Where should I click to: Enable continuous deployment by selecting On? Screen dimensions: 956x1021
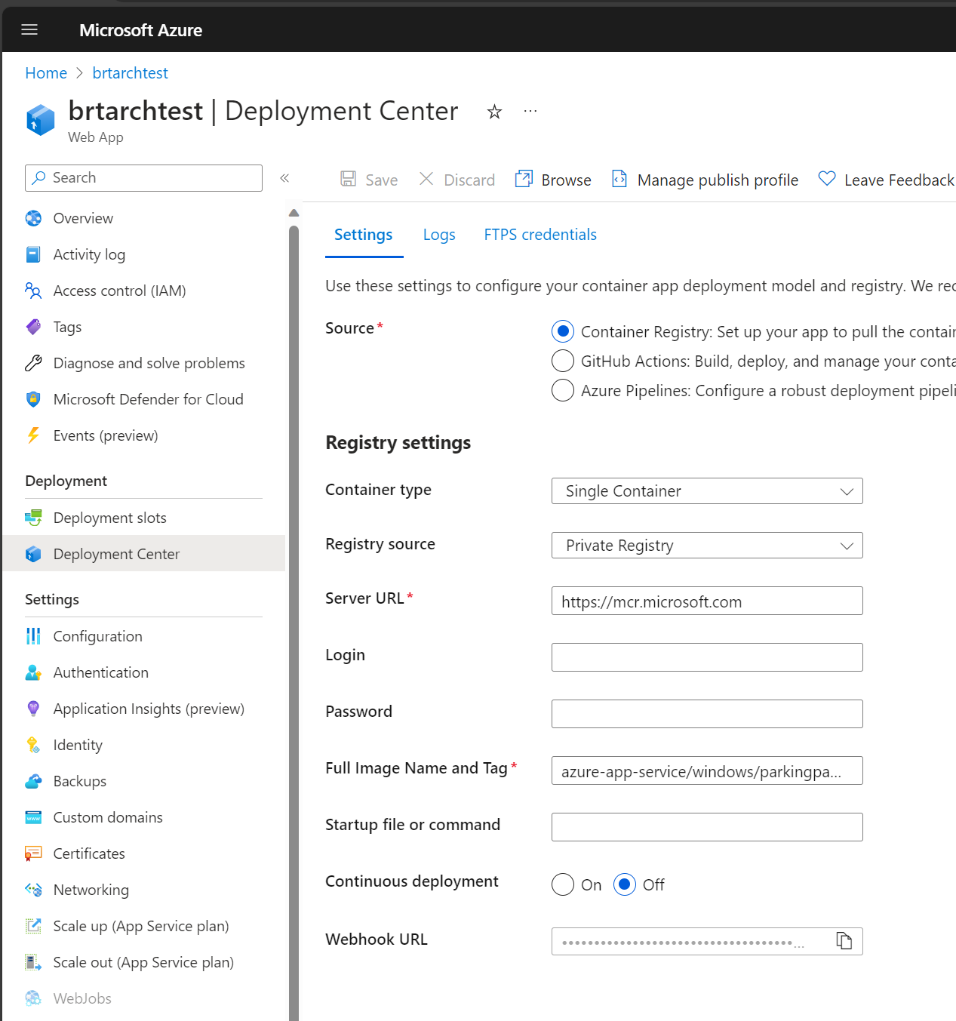point(563,884)
